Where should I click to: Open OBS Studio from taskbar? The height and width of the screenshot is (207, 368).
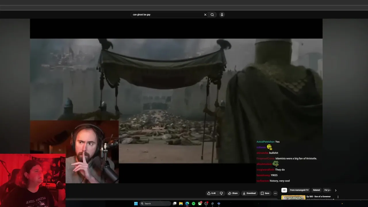click(206, 204)
